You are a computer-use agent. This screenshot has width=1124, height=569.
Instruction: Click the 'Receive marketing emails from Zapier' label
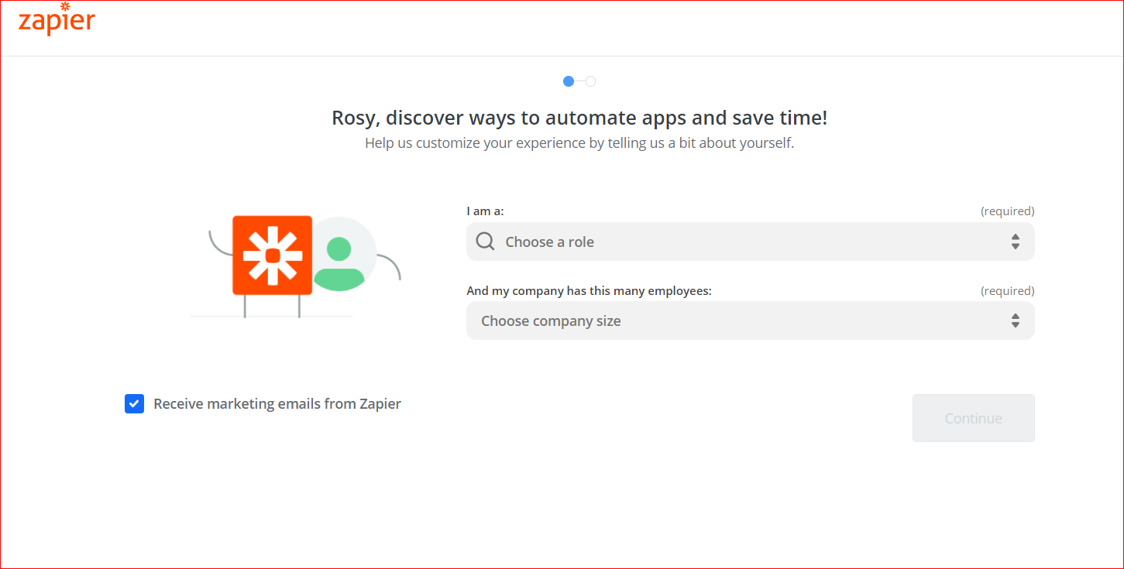point(277,403)
